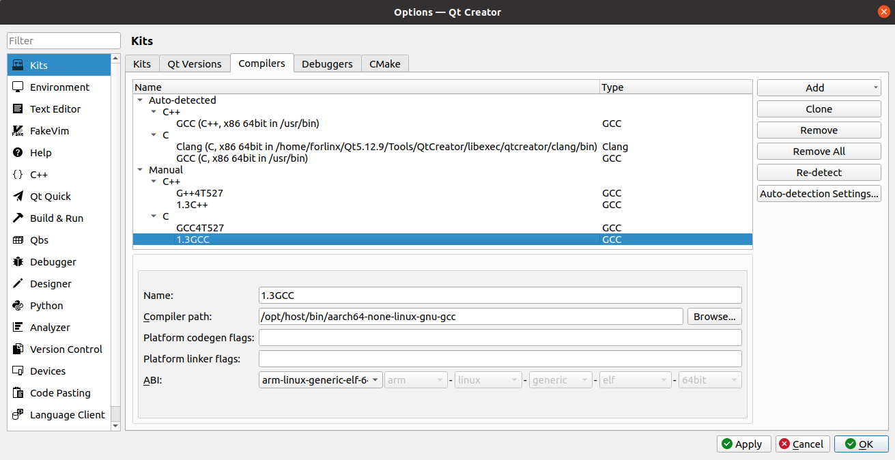Click the Designer pencil icon

[18, 284]
